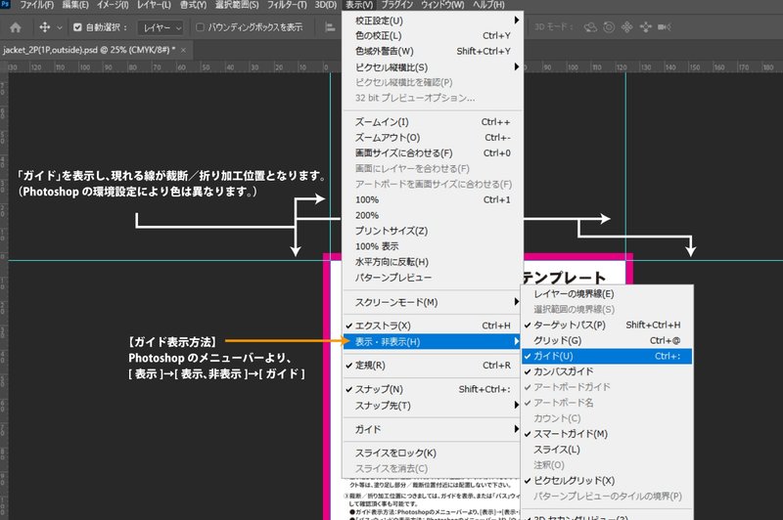Open the ヘルプ(H) menu
The image size is (783, 520).
488,5
